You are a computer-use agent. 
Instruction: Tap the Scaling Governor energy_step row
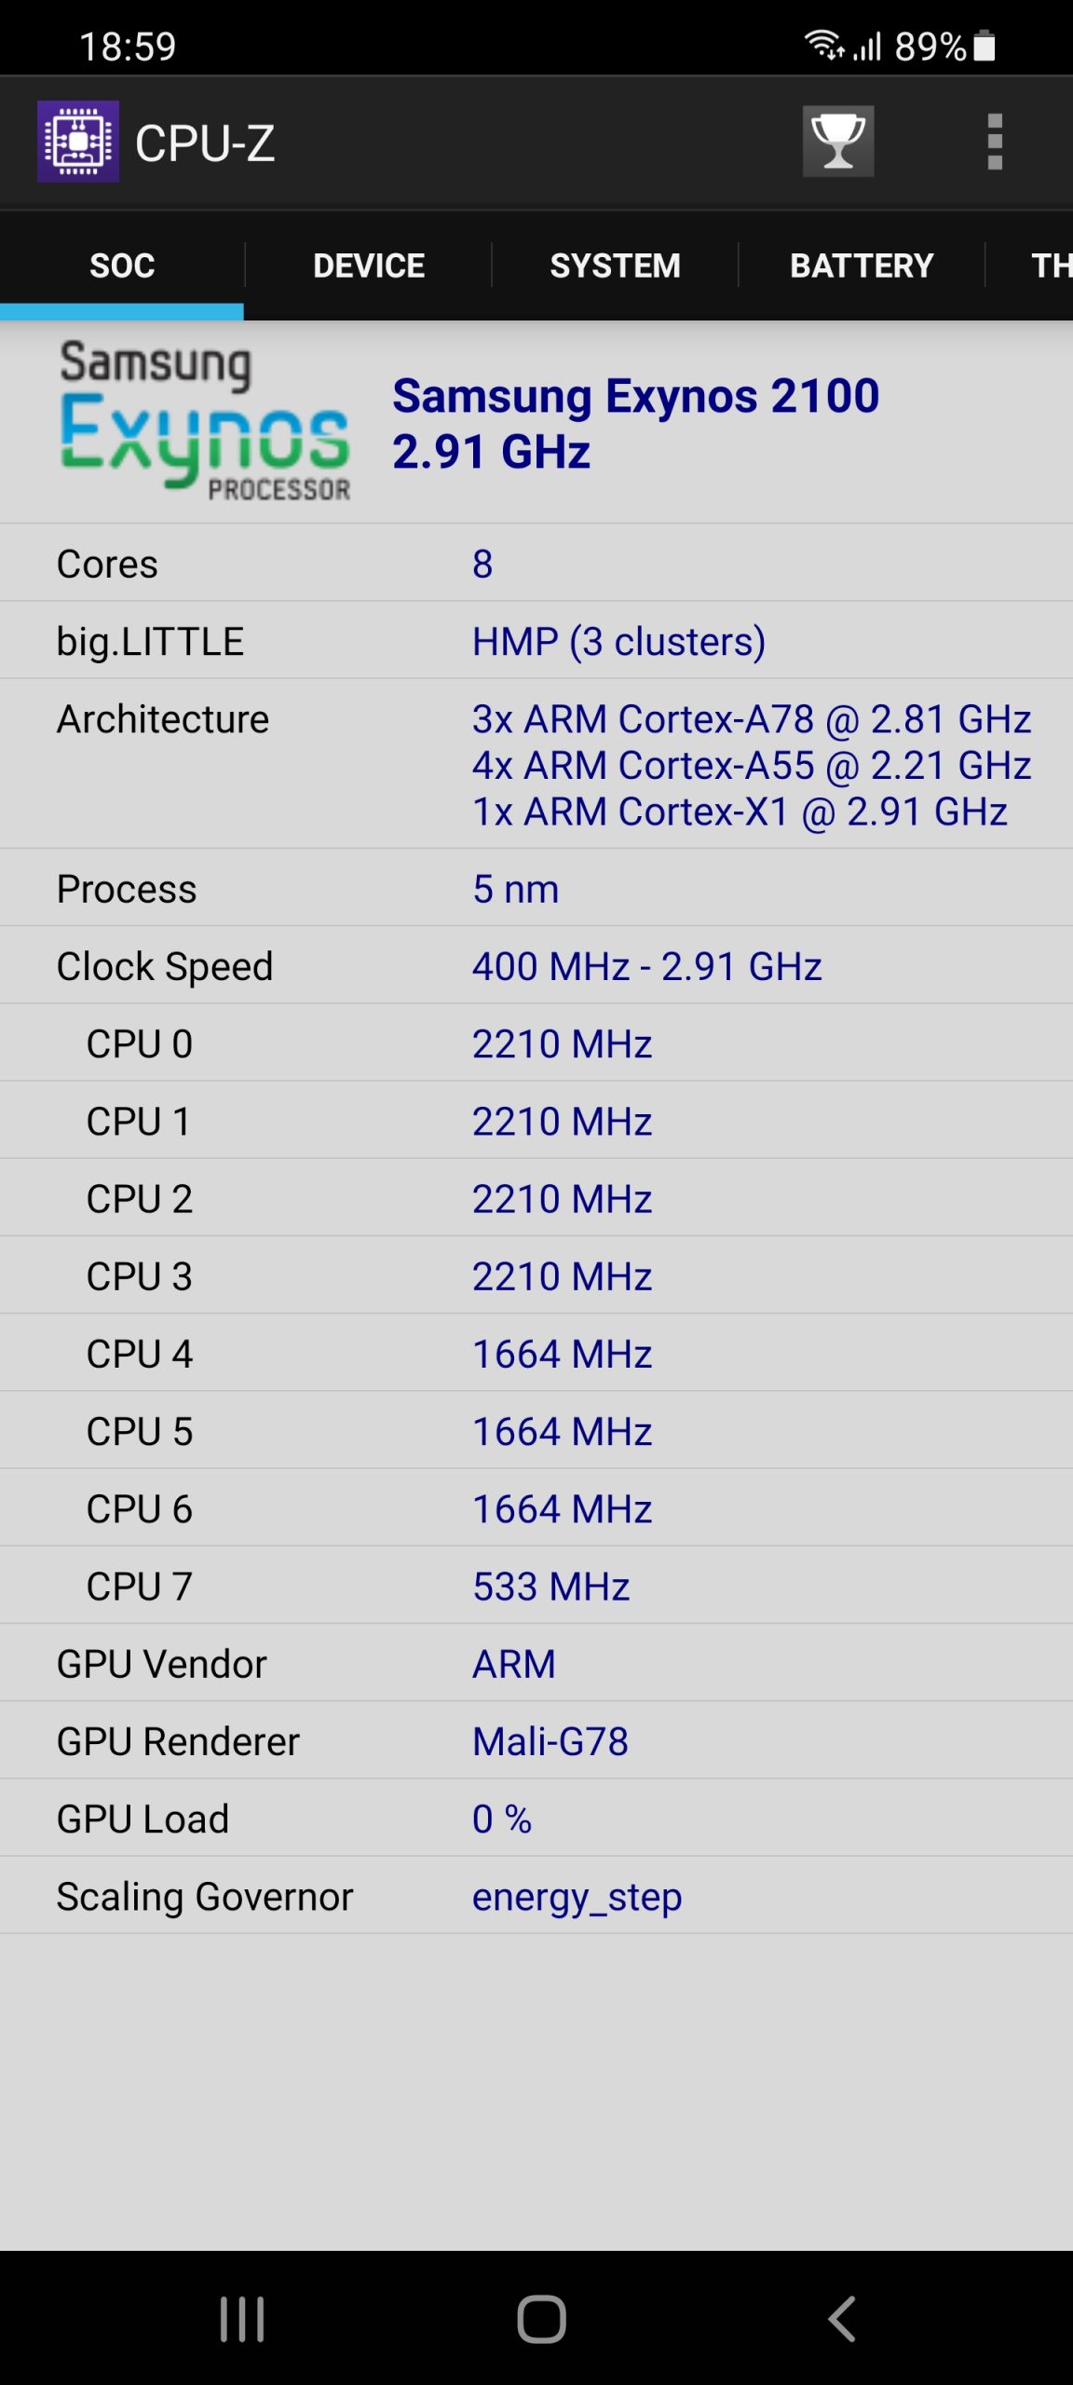(536, 1895)
